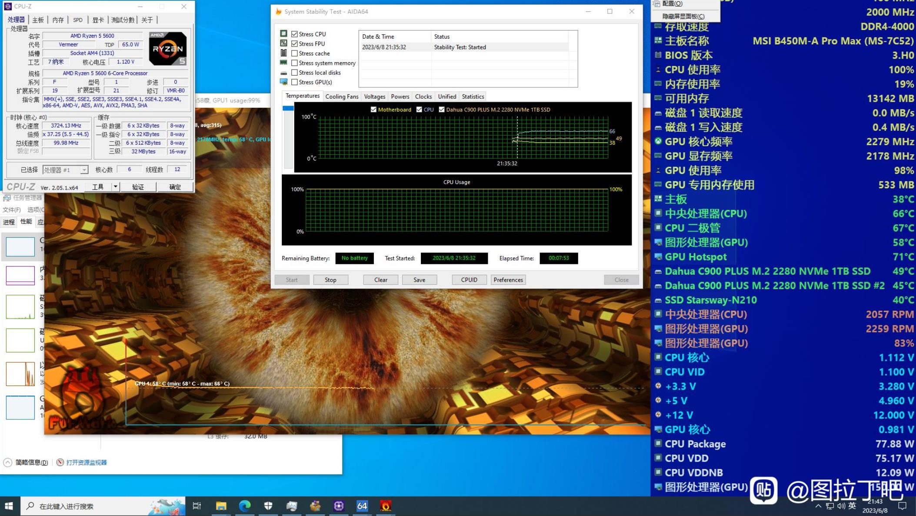916x516 pixels.
Task: Uncheck Motherboard in the temperature graph legend
Action: (373, 110)
